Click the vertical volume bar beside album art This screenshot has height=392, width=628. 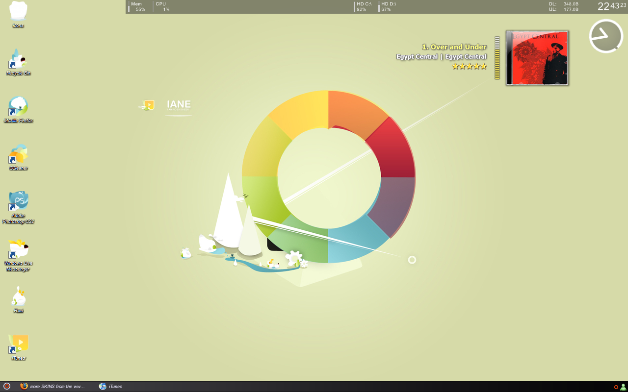click(x=497, y=58)
